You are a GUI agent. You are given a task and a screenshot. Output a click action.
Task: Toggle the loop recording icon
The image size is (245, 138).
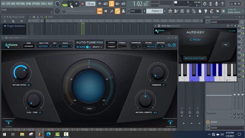point(123,4)
